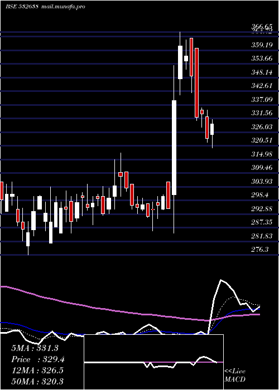279x390 pixels.
Task: Click the mail.munafa.pro title text
Action: (x=64, y=7)
